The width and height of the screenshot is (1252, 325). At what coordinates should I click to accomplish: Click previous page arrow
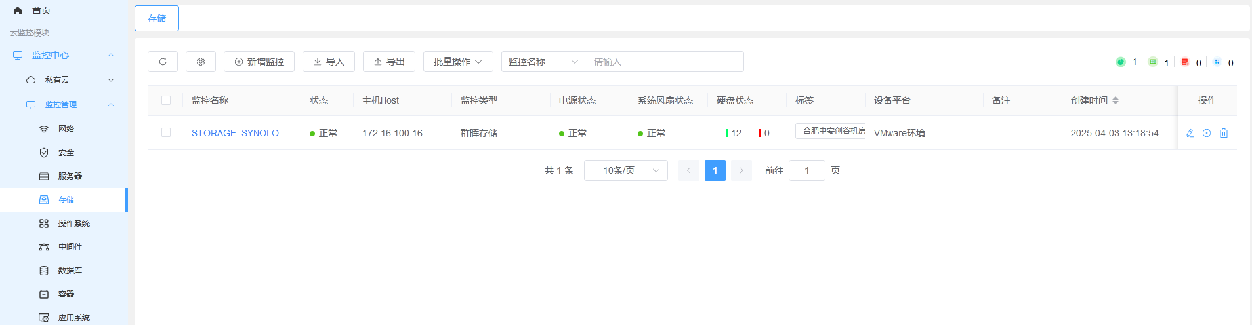tap(689, 170)
